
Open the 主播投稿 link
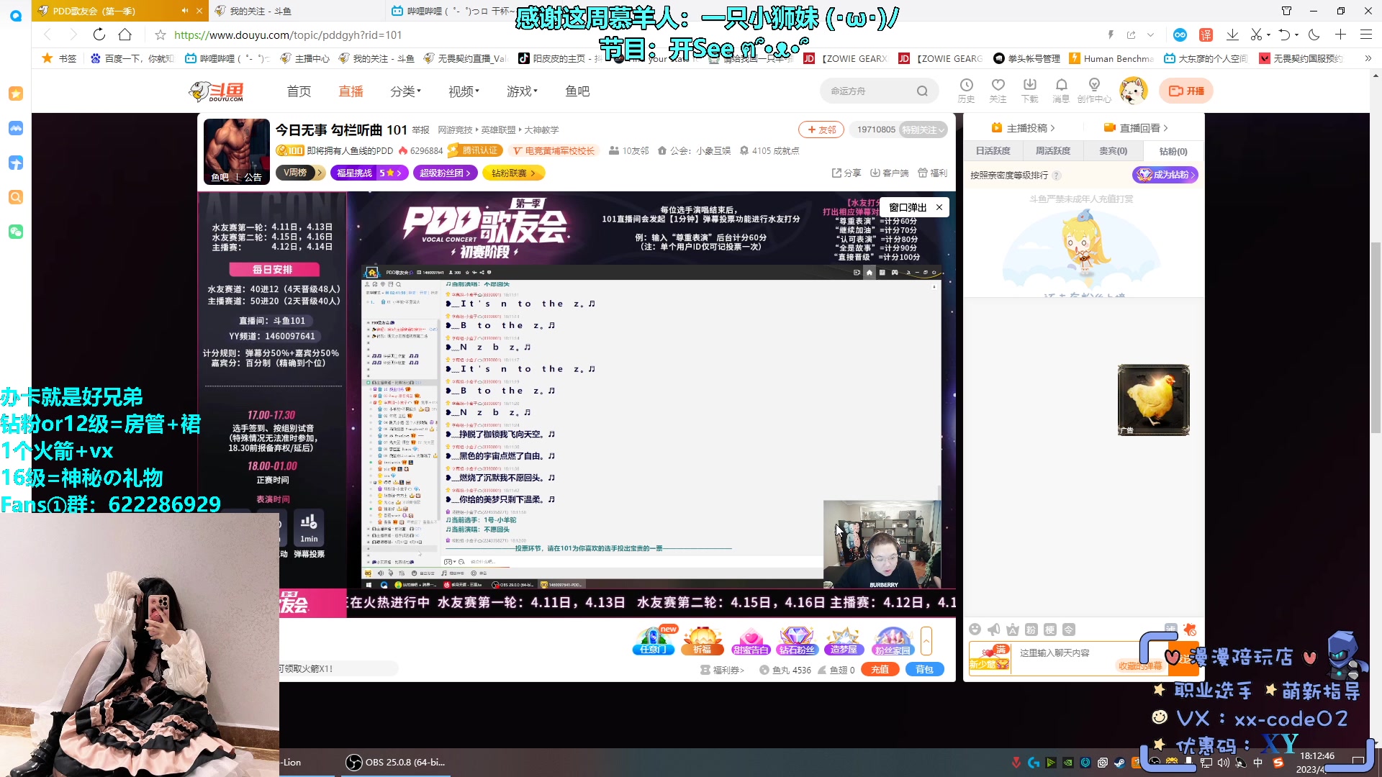point(1023,128)
